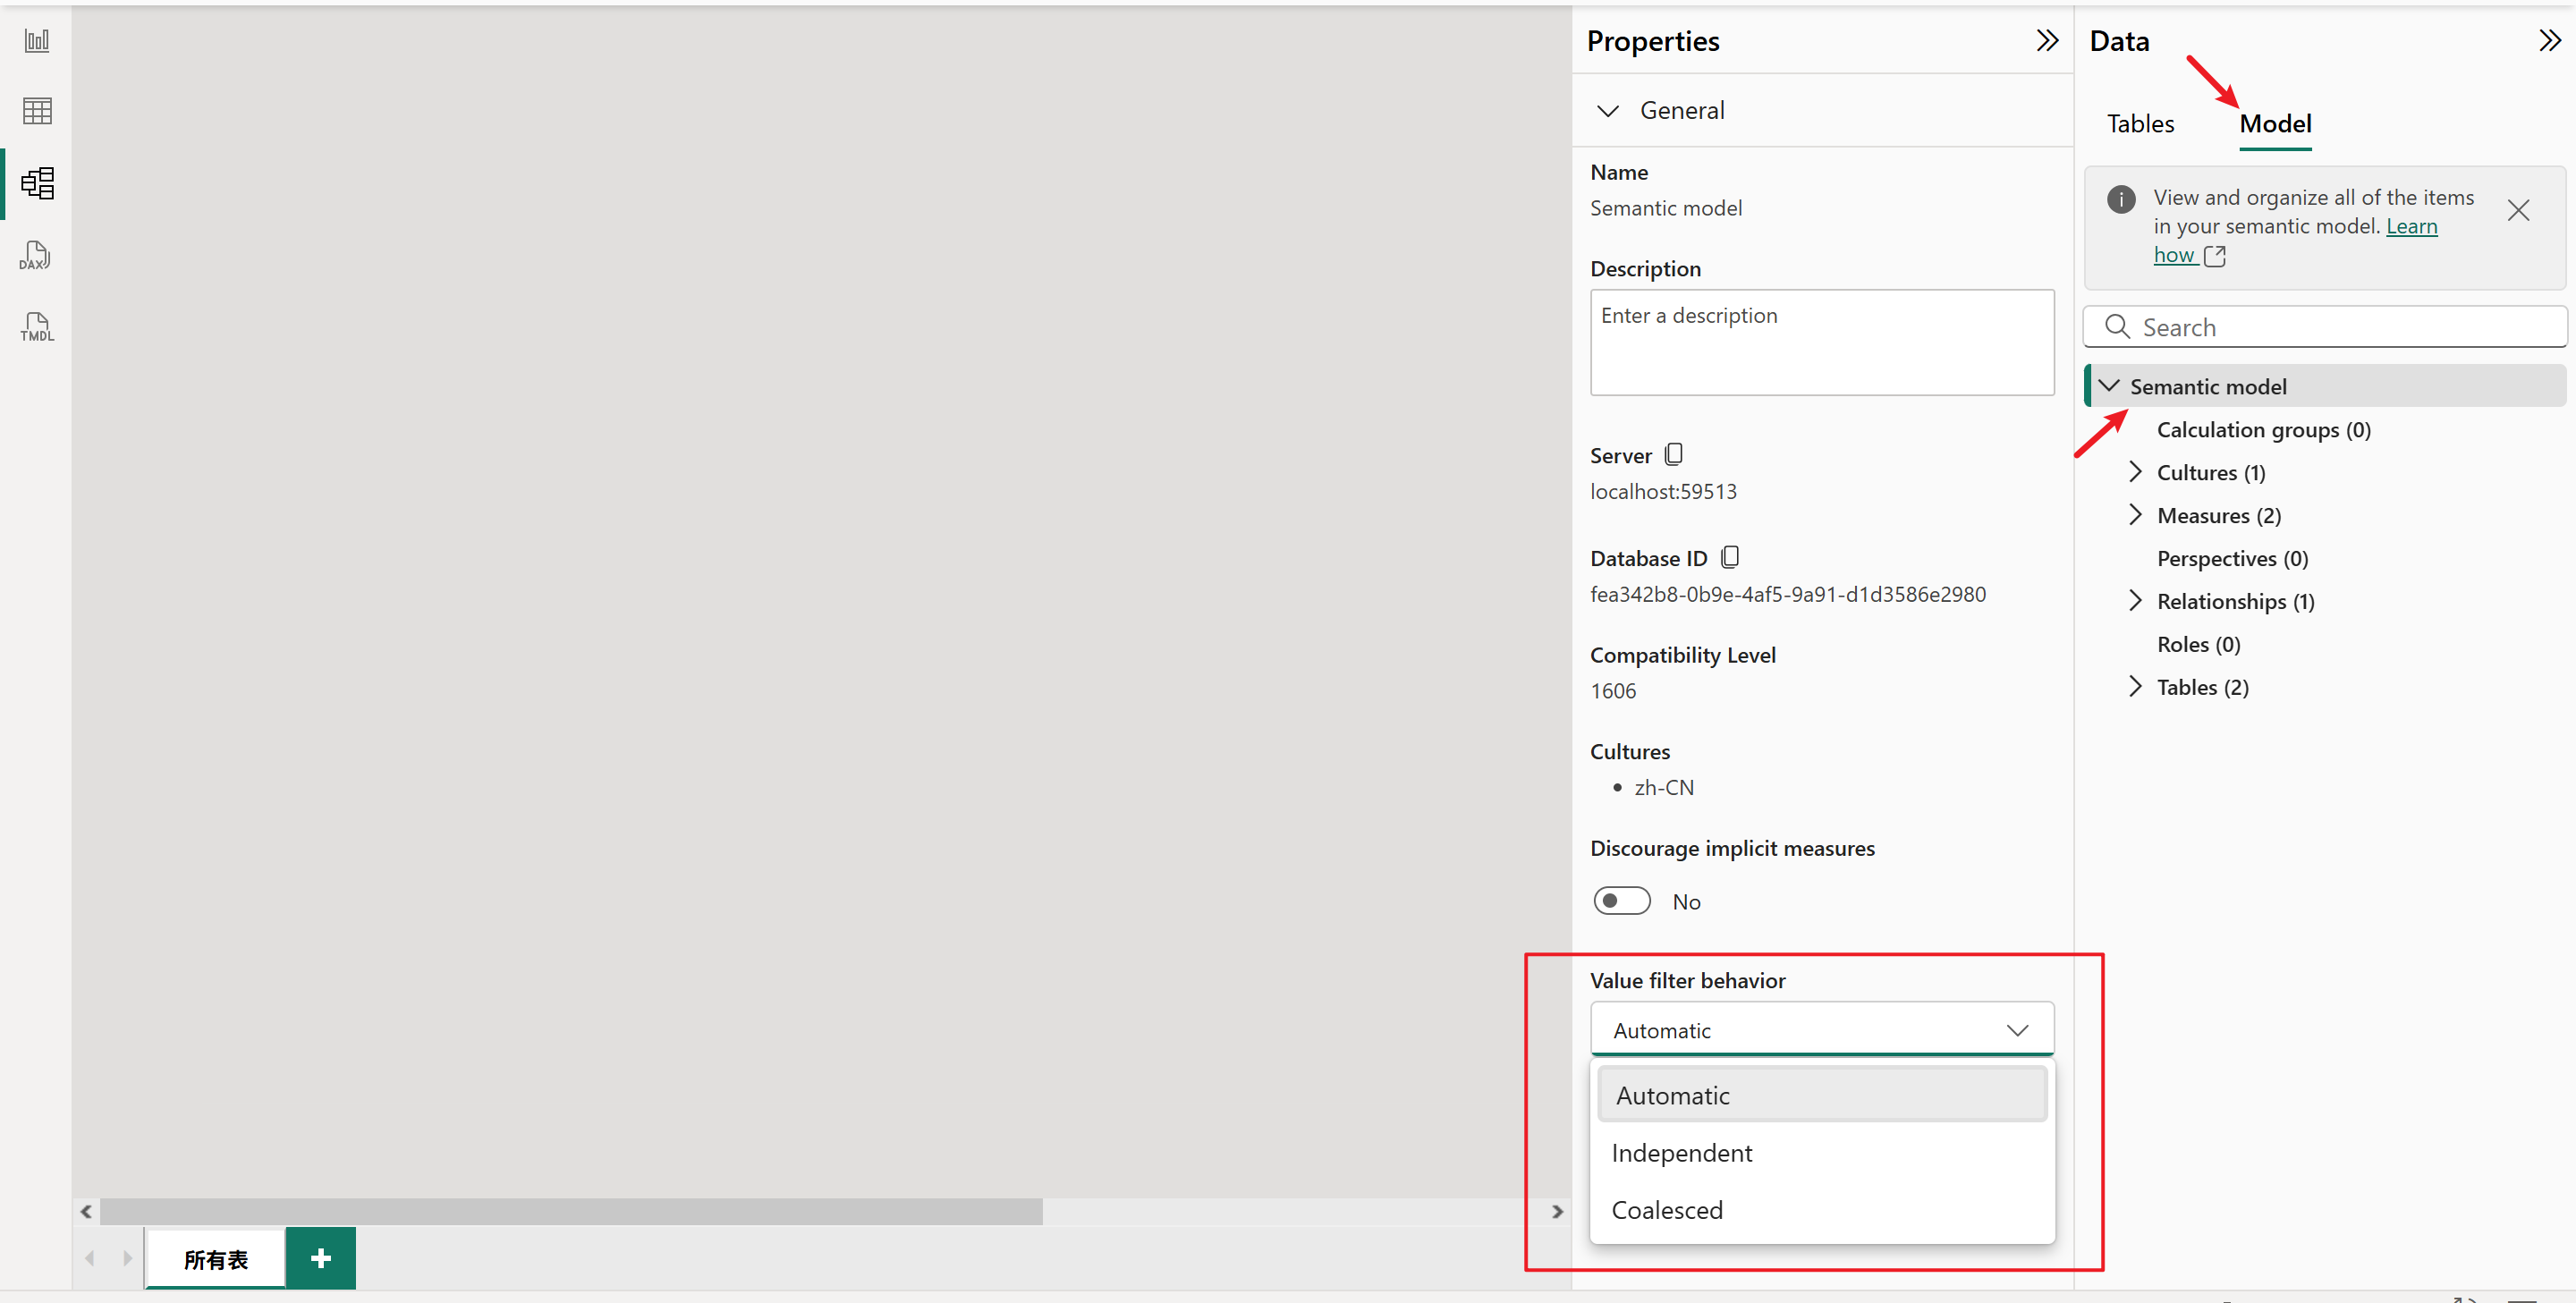Collapse the Properties pane

[2047, 41]
